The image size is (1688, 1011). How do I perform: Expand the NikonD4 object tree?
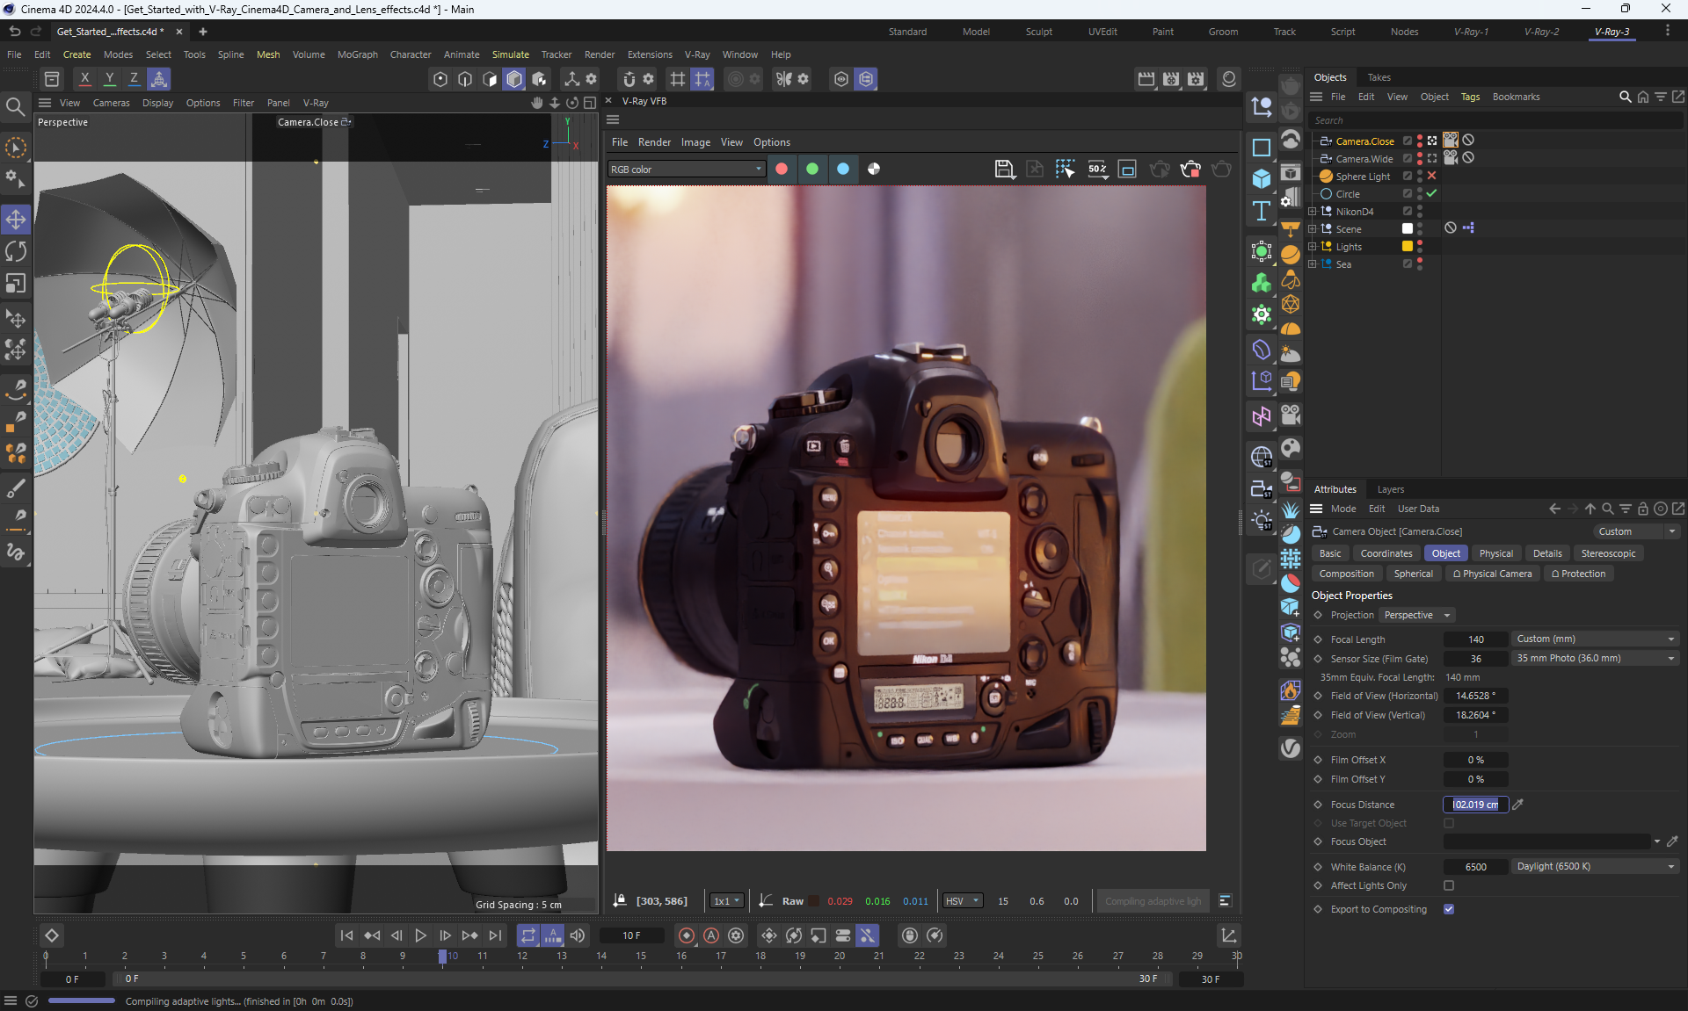click(x=1313, y=212)
